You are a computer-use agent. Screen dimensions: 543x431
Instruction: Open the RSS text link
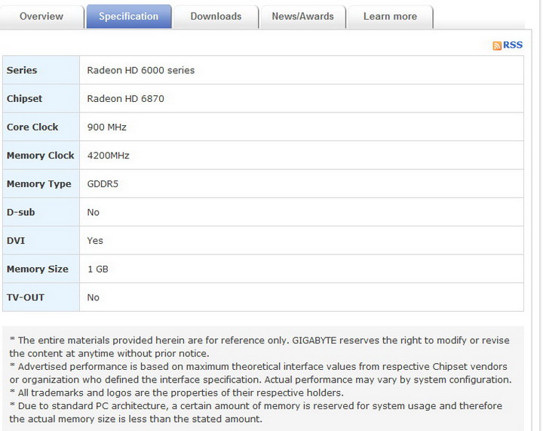click(x=513, y=45)
